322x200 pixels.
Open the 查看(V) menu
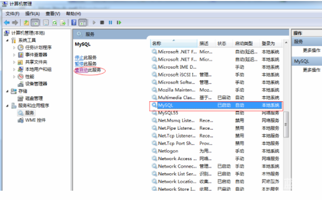[53, 14]
